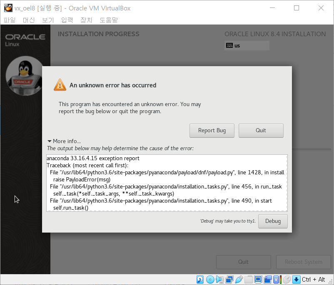334x285 pixels.
Task: Click the warning triangle icon in error dialog
Action: 60,85
